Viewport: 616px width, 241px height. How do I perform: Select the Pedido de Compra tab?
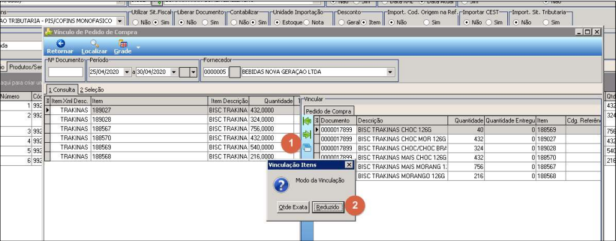pos(328,111)
